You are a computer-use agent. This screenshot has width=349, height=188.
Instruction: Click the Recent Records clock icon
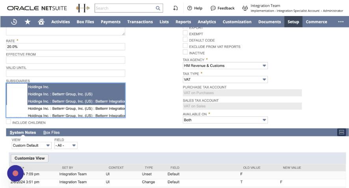[x=14, y=22]
